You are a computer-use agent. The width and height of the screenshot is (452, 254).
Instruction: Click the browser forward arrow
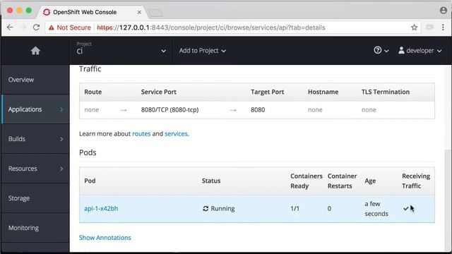pyautogui.click(x=23, y=28)
